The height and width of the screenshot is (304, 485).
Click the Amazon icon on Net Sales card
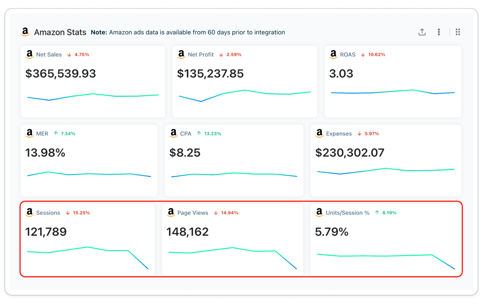(x=29, y=54)
